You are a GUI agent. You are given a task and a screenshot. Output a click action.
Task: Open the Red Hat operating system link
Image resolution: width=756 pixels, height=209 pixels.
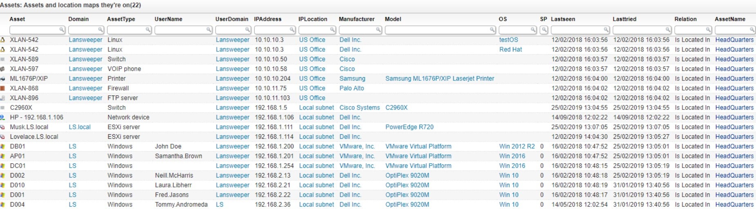511,50
